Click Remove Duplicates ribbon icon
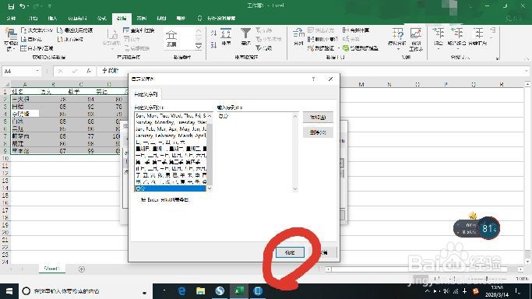The image size is (532, 299). pos(322,40)
